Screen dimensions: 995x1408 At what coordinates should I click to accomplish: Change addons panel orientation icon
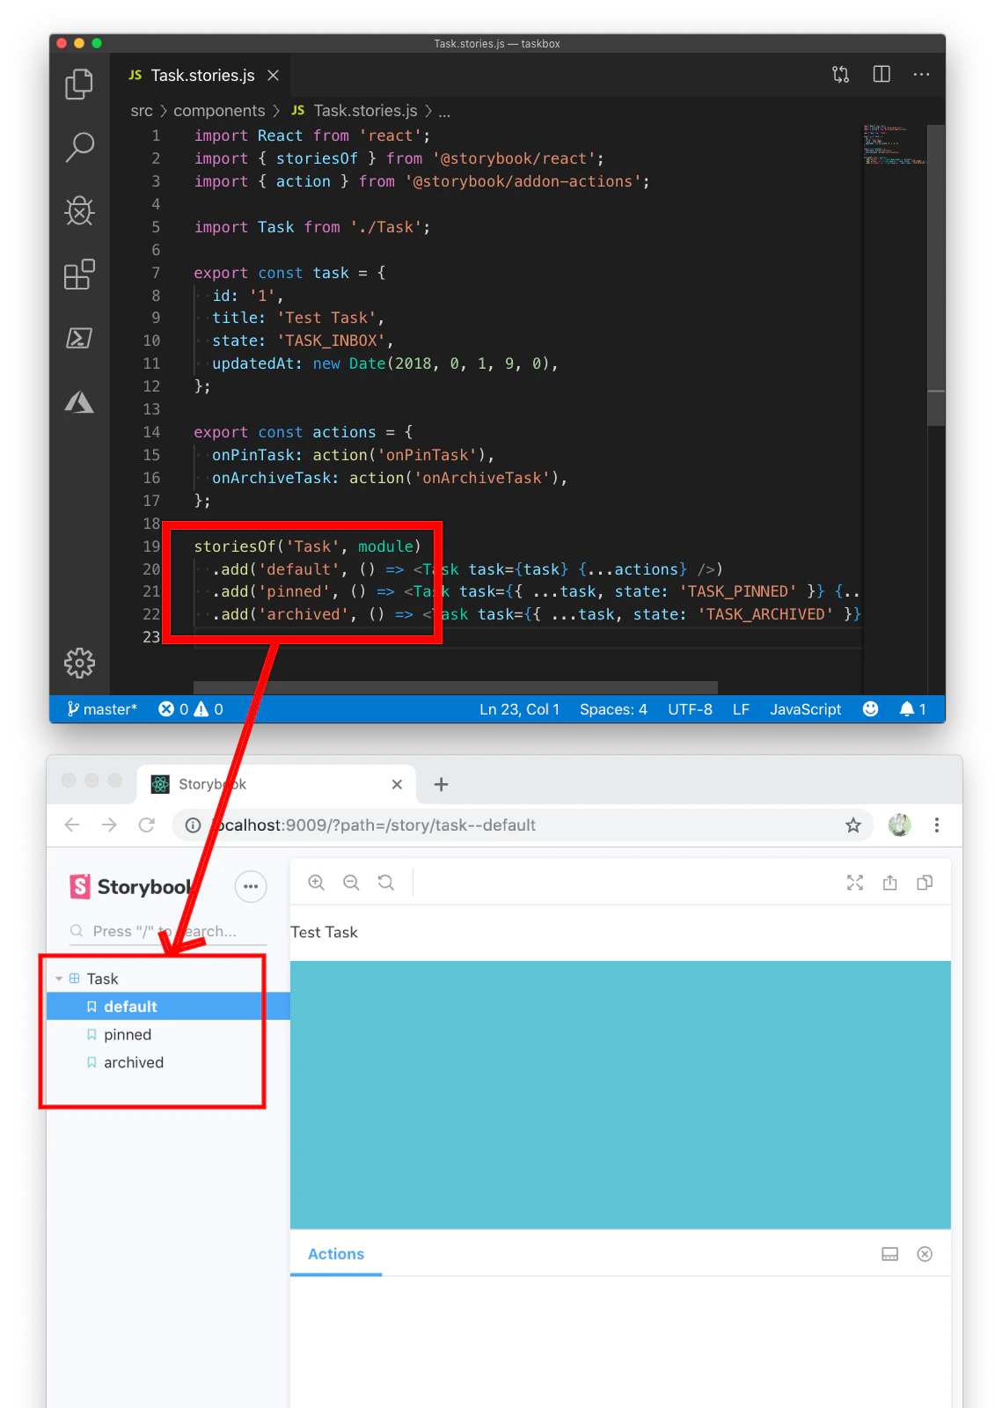coord(890,1254)
